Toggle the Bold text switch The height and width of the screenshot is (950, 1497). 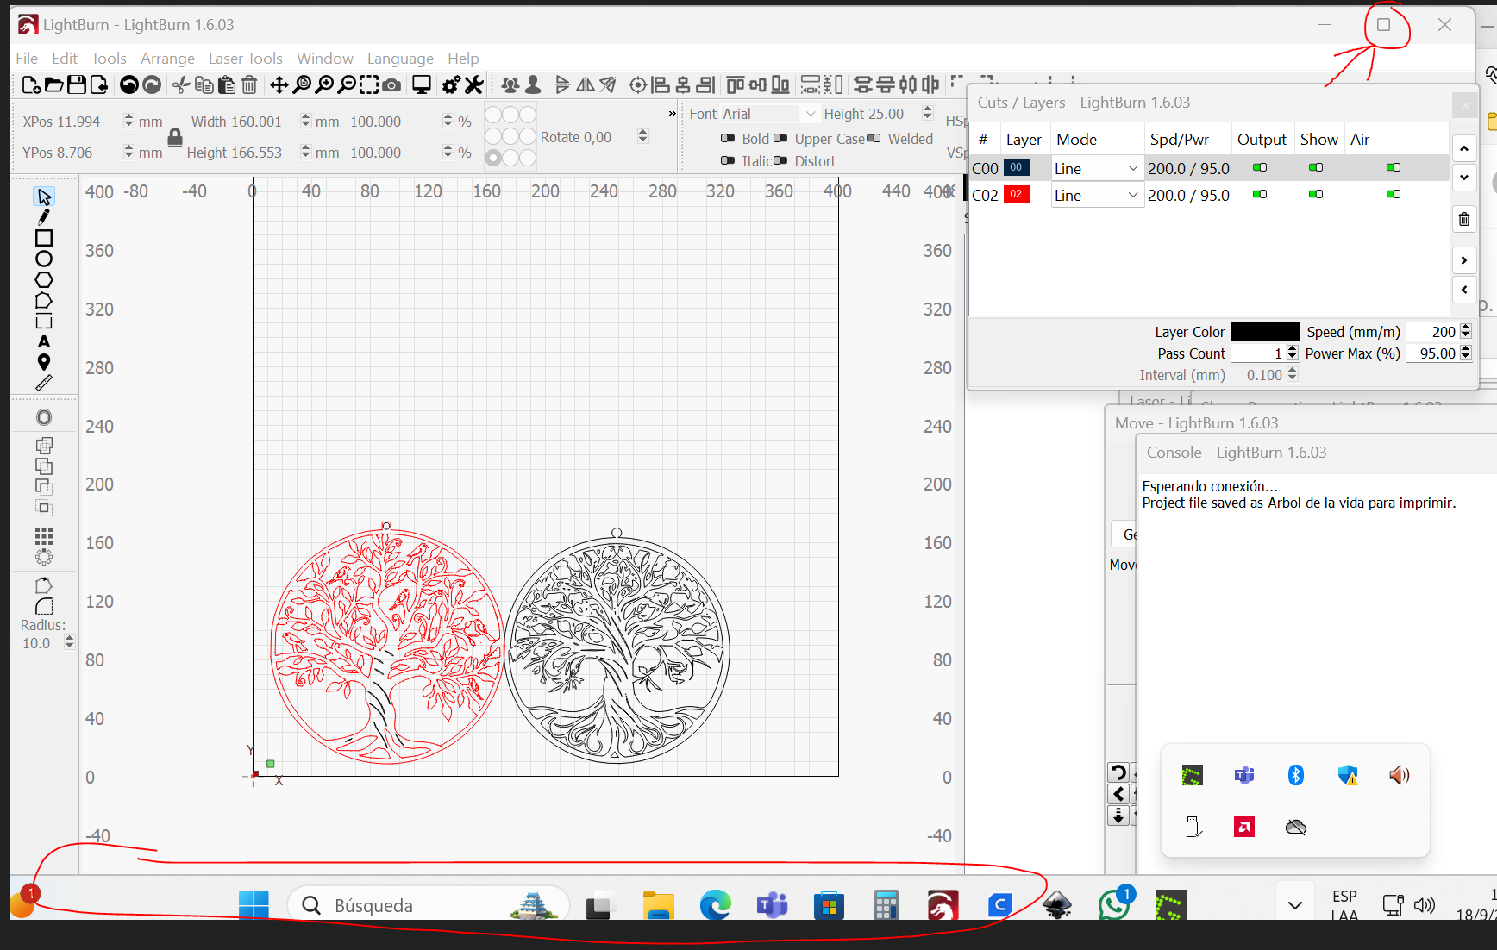tap(728, 138)
